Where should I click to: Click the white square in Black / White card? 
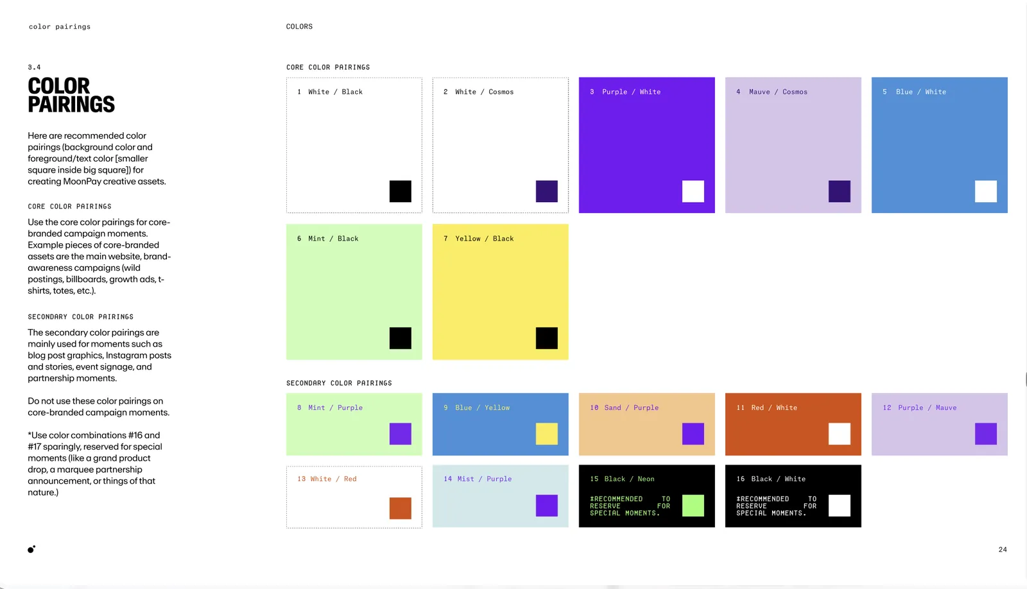click(x=840, y=506)
